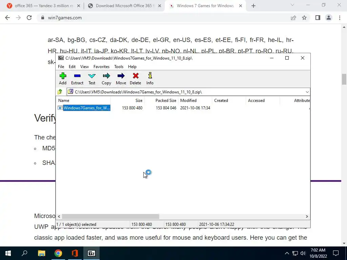The image size is (347, 260).
Task: Click the '1 / 1 object(s) selected' status text
Action: (76, 224)
